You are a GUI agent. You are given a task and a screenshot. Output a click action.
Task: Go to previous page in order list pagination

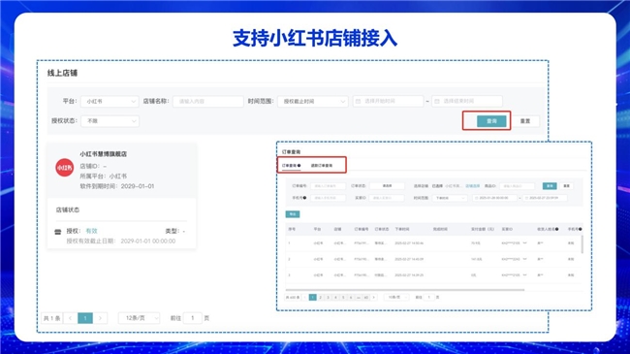tap(304, 298)
